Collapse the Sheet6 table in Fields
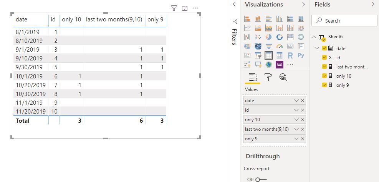 point(314,37)
